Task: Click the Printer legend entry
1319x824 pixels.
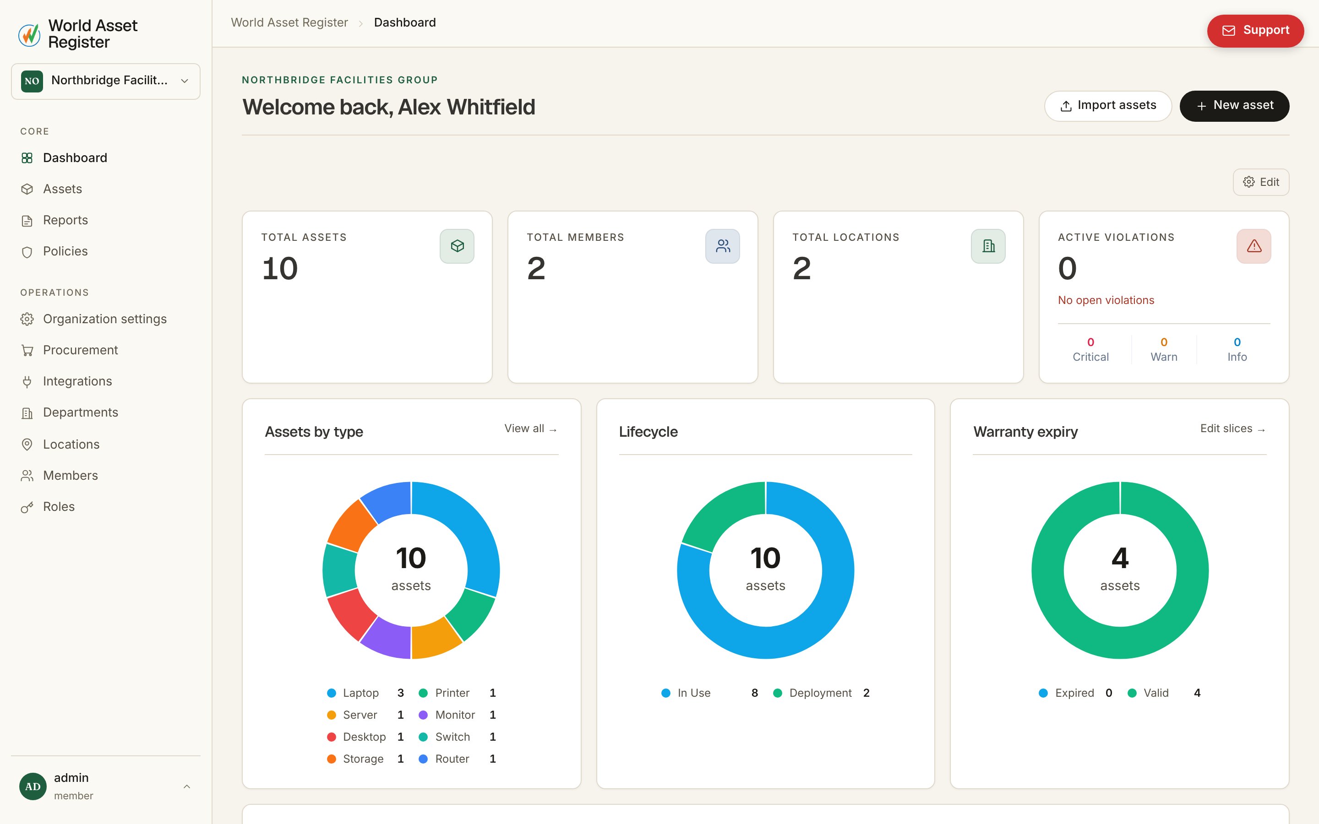Action: [457, 693]
